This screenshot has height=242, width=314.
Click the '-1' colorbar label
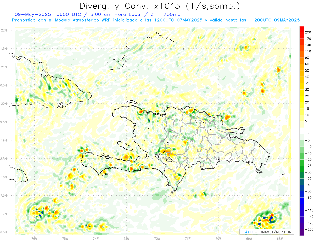(x=307, y=134)
